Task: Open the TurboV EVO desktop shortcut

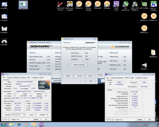Action: click(60, 6)
